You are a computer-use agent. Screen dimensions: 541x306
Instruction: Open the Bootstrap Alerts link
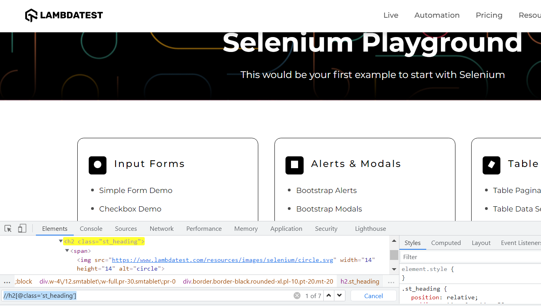(326, 190)
